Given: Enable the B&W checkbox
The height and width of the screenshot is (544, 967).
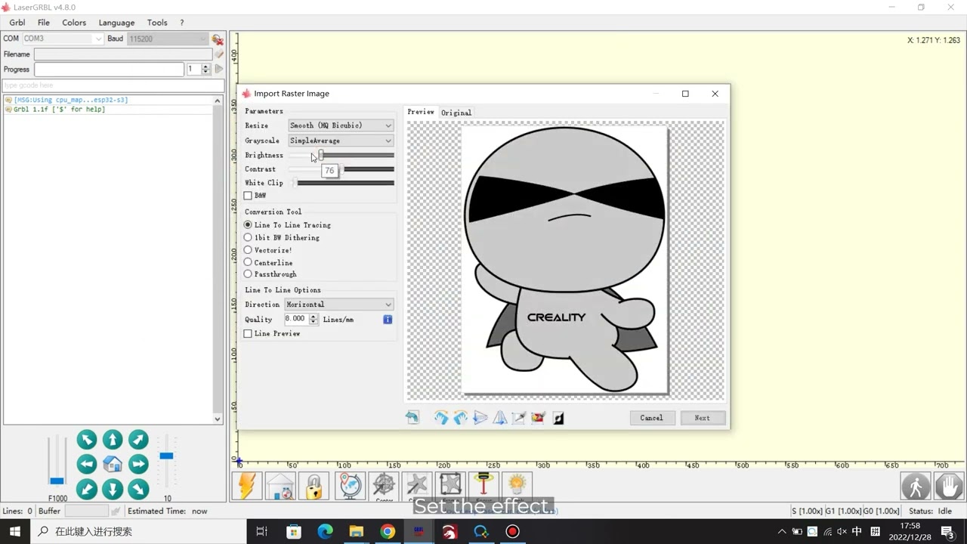Looking at the screenshot, I should (248, 196).
